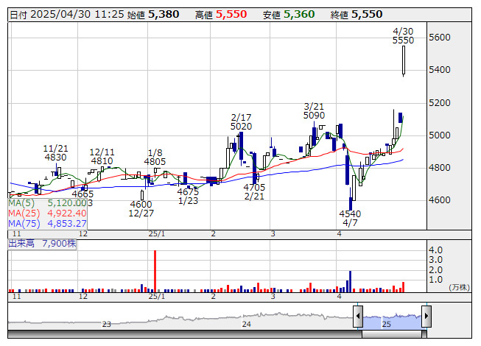
Task: Click the 2/21 4705 low label
Action: [254, 192]
